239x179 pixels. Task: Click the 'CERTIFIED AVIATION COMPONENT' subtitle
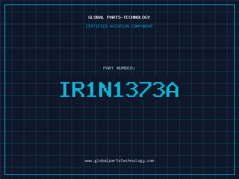click(x=119, y=26)
